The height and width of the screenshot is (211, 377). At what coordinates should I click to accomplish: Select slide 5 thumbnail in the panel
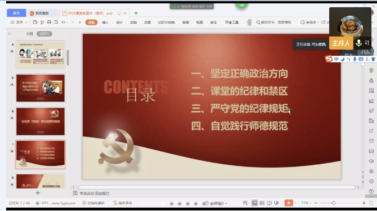coord(41,88)
